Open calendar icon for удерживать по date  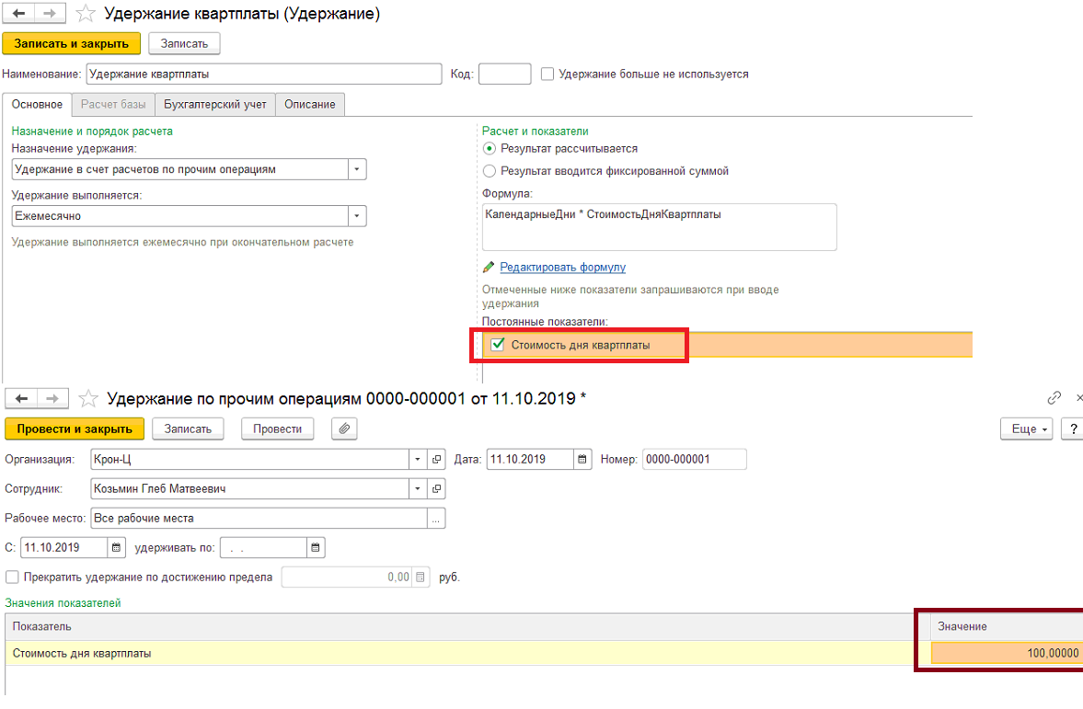tap(316, 547)
